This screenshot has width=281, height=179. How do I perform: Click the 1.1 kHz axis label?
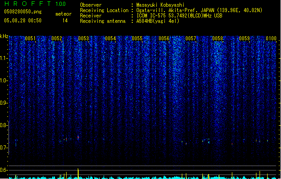coord(4,58)
